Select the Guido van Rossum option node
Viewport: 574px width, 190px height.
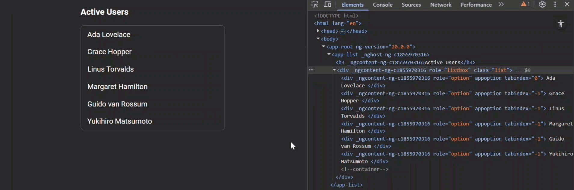coord(452,142)
